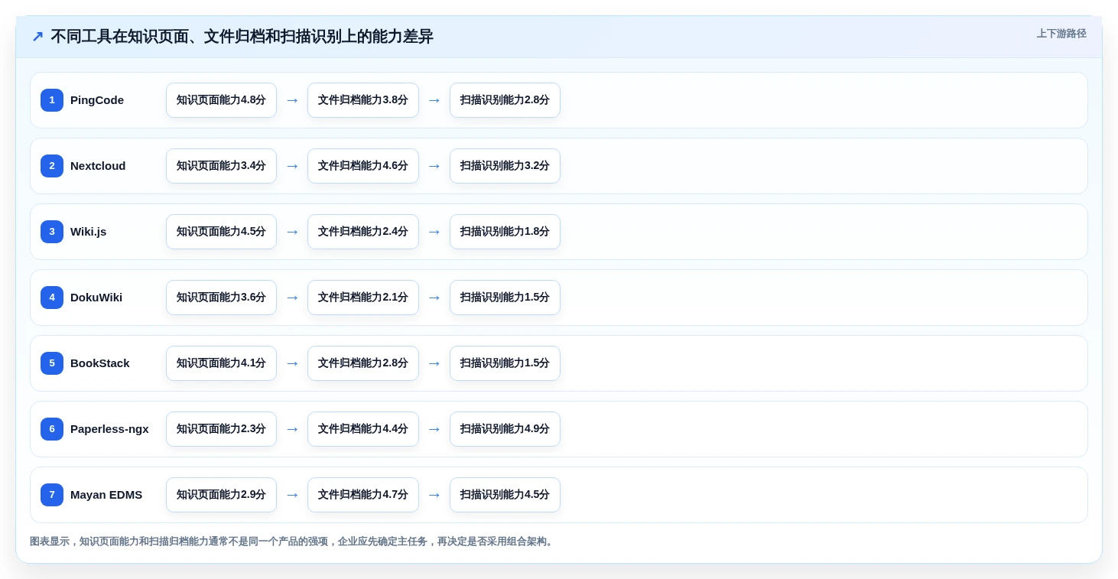Select the Mayan EDMS tool name
The height and width of the screenshot is (579, 1118).
(106, 495)
